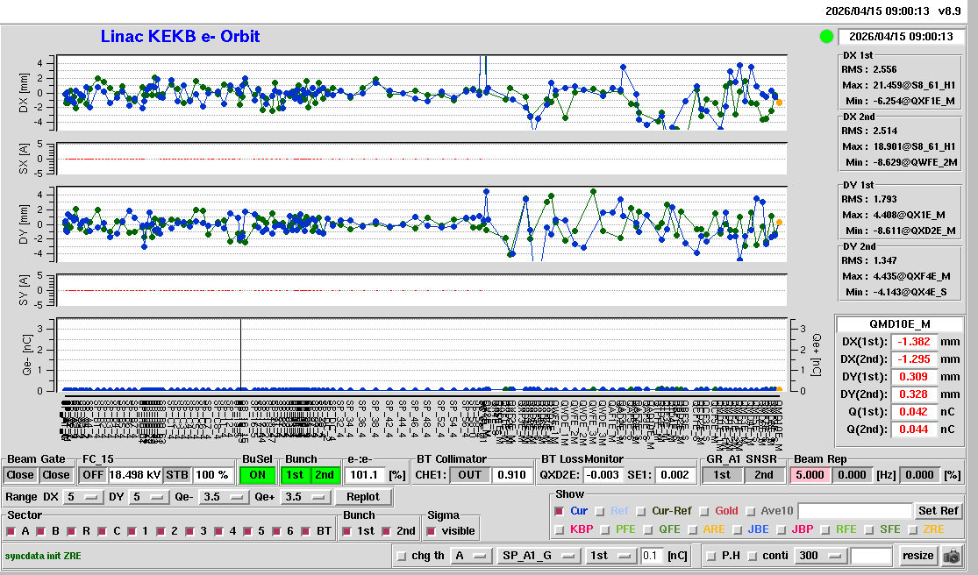
Task: Select the GR_A1 SNSR 2nd button
Action: tap(764, 474)
